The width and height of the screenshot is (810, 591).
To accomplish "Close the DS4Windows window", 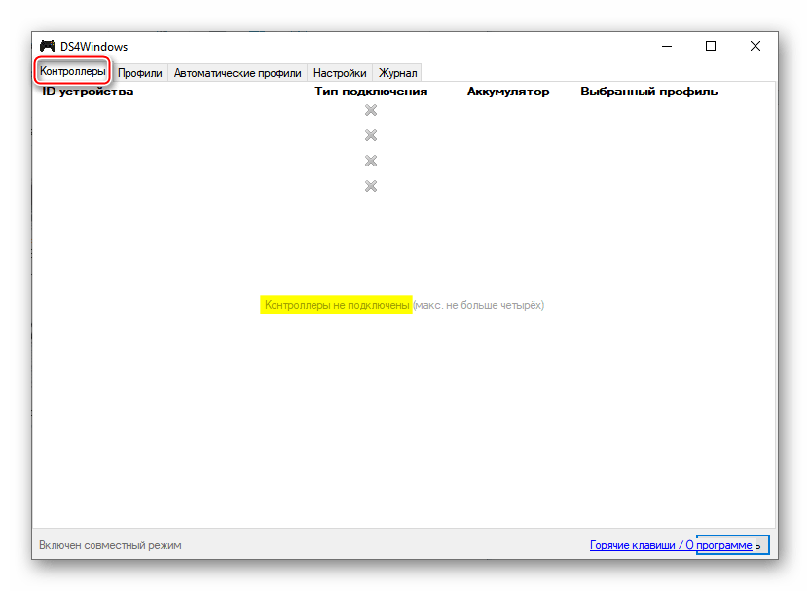I will (755, 46).
